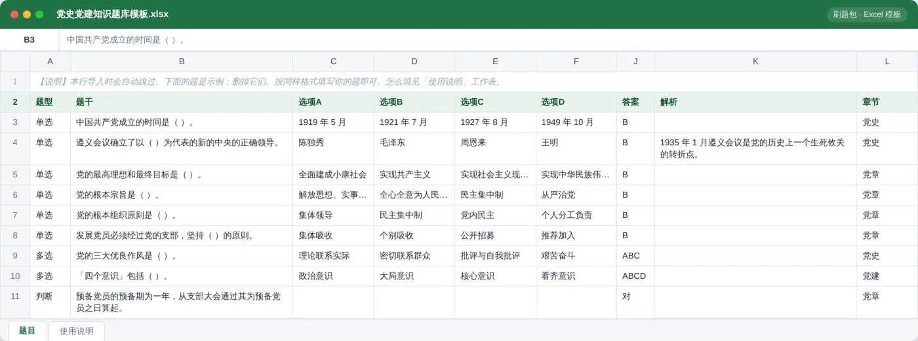Click the 选项A header cell

point(333,102)
